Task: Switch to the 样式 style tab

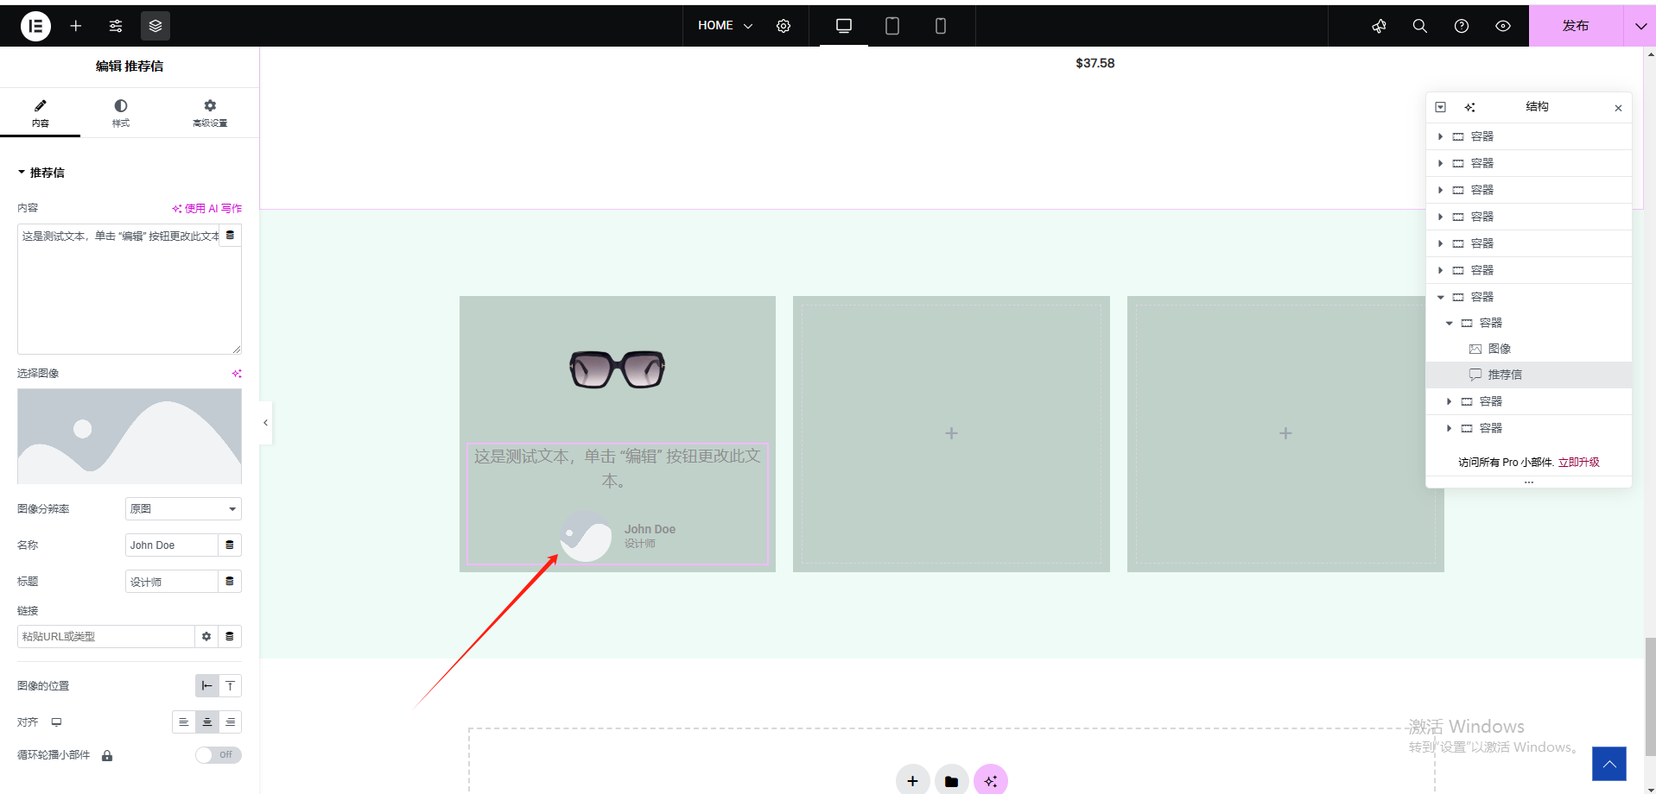Action: pos(121,112)
